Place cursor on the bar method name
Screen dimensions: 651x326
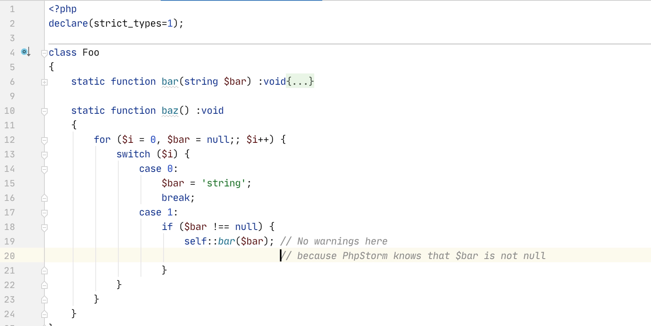[170, 81]
